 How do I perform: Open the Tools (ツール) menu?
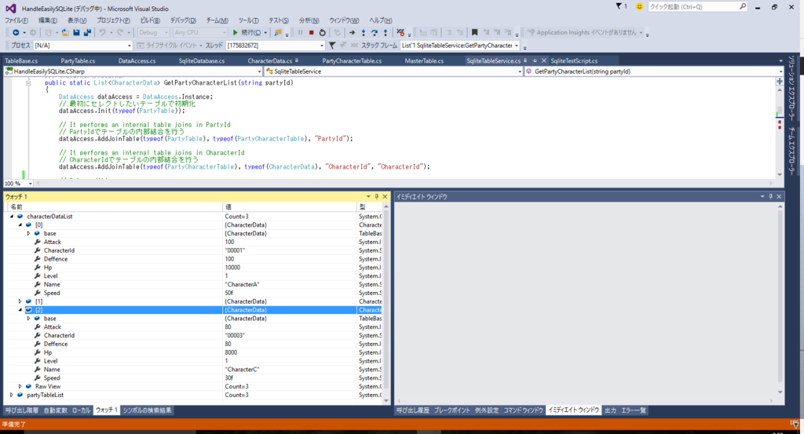click(248, 20)
